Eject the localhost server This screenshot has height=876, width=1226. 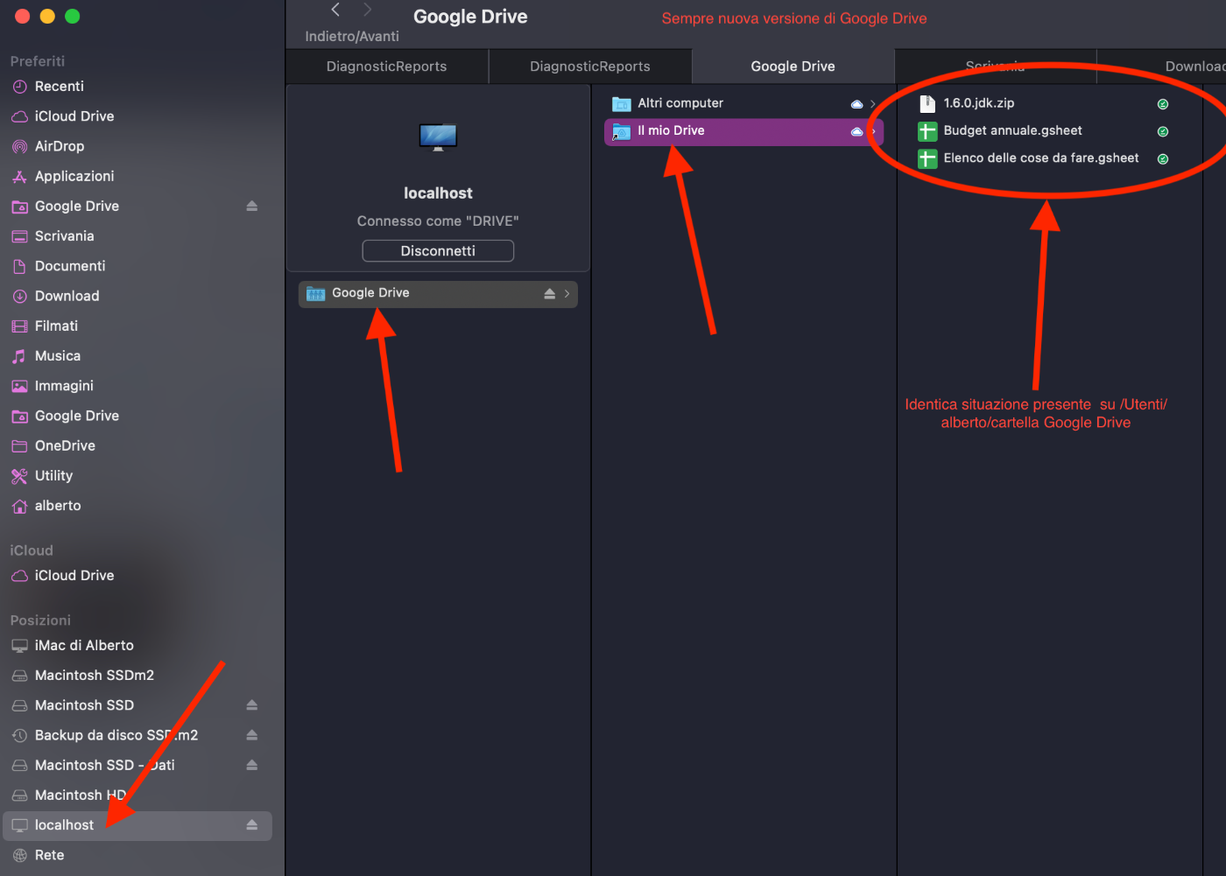click(252, 825)
